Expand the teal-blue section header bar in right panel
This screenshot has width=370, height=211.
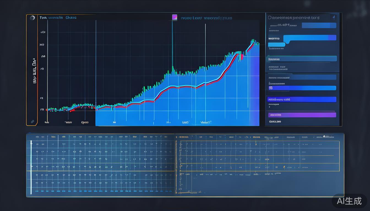click(302, 59)
